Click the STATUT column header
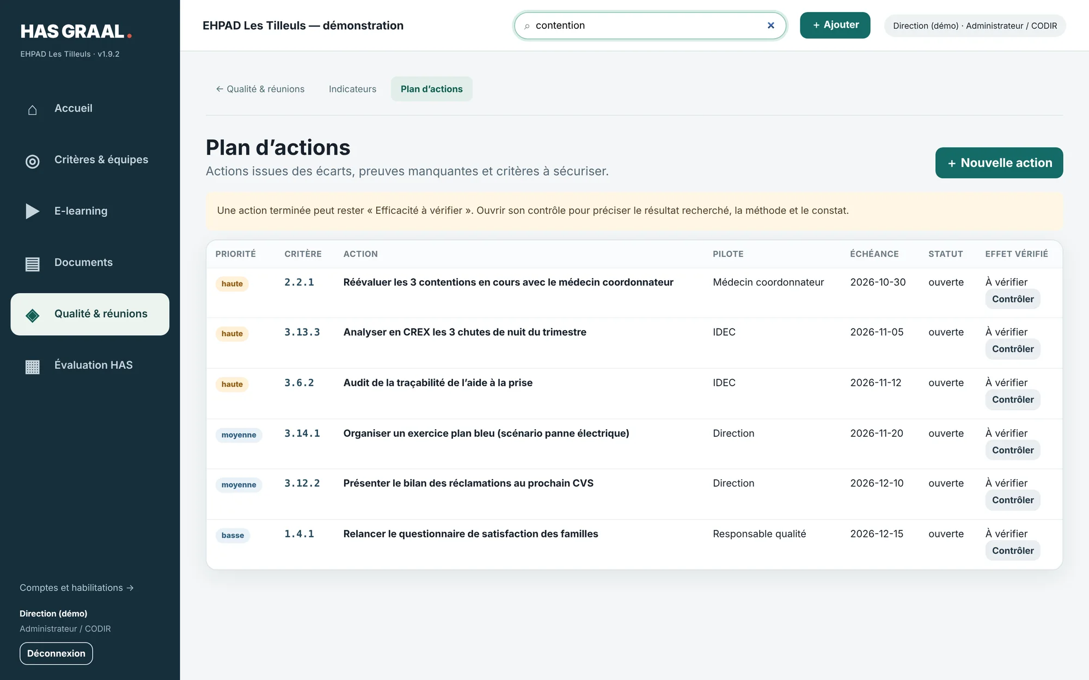Screen dimensions: 1089x680 (x=945, y=254)
